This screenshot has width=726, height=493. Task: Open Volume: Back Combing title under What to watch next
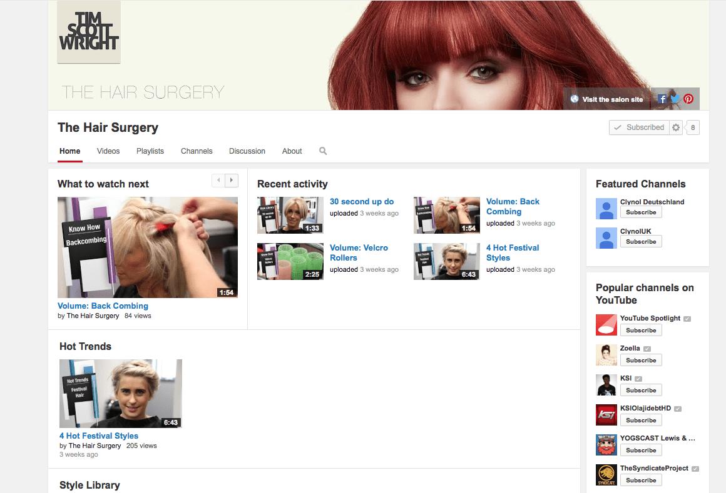103,306
